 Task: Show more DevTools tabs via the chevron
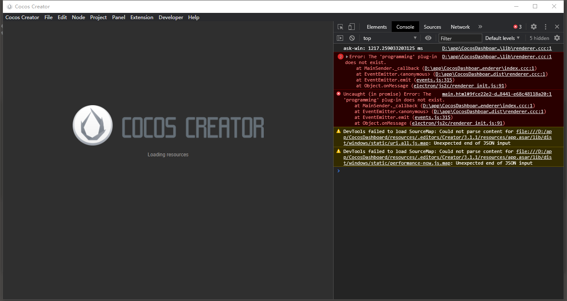480,27
